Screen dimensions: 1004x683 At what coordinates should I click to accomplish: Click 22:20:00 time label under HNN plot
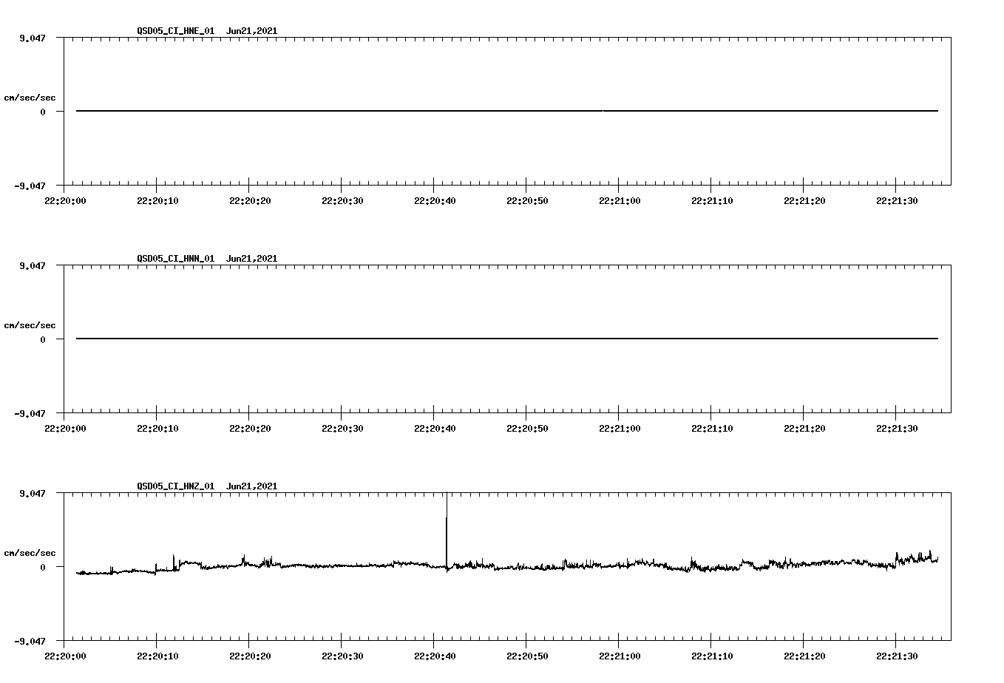(x=65, y=428)
